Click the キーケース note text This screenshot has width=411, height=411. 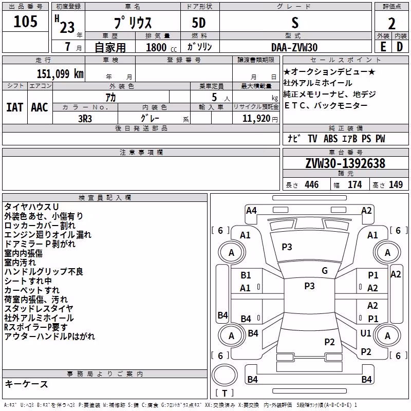[27, 384]
